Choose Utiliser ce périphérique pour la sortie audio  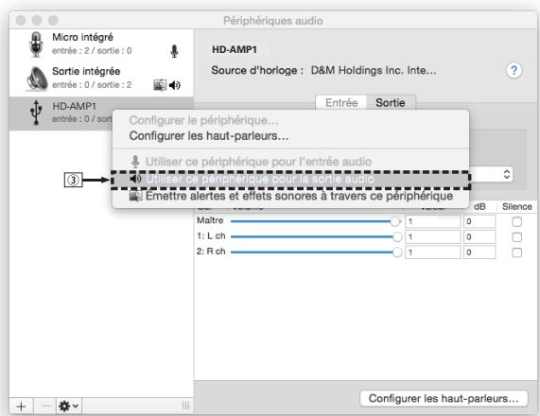point(290,179)
